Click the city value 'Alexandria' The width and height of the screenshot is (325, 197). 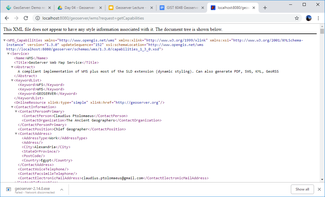click(45, 147)
